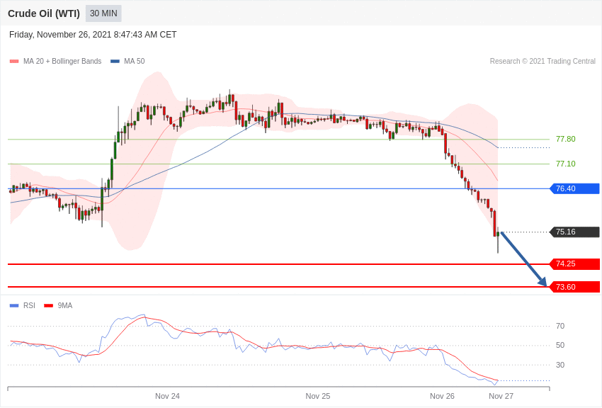Click the Nov 24 date axis label
Image resolution: width=602 pixels, height=408 pixels.
pos(167,396)
